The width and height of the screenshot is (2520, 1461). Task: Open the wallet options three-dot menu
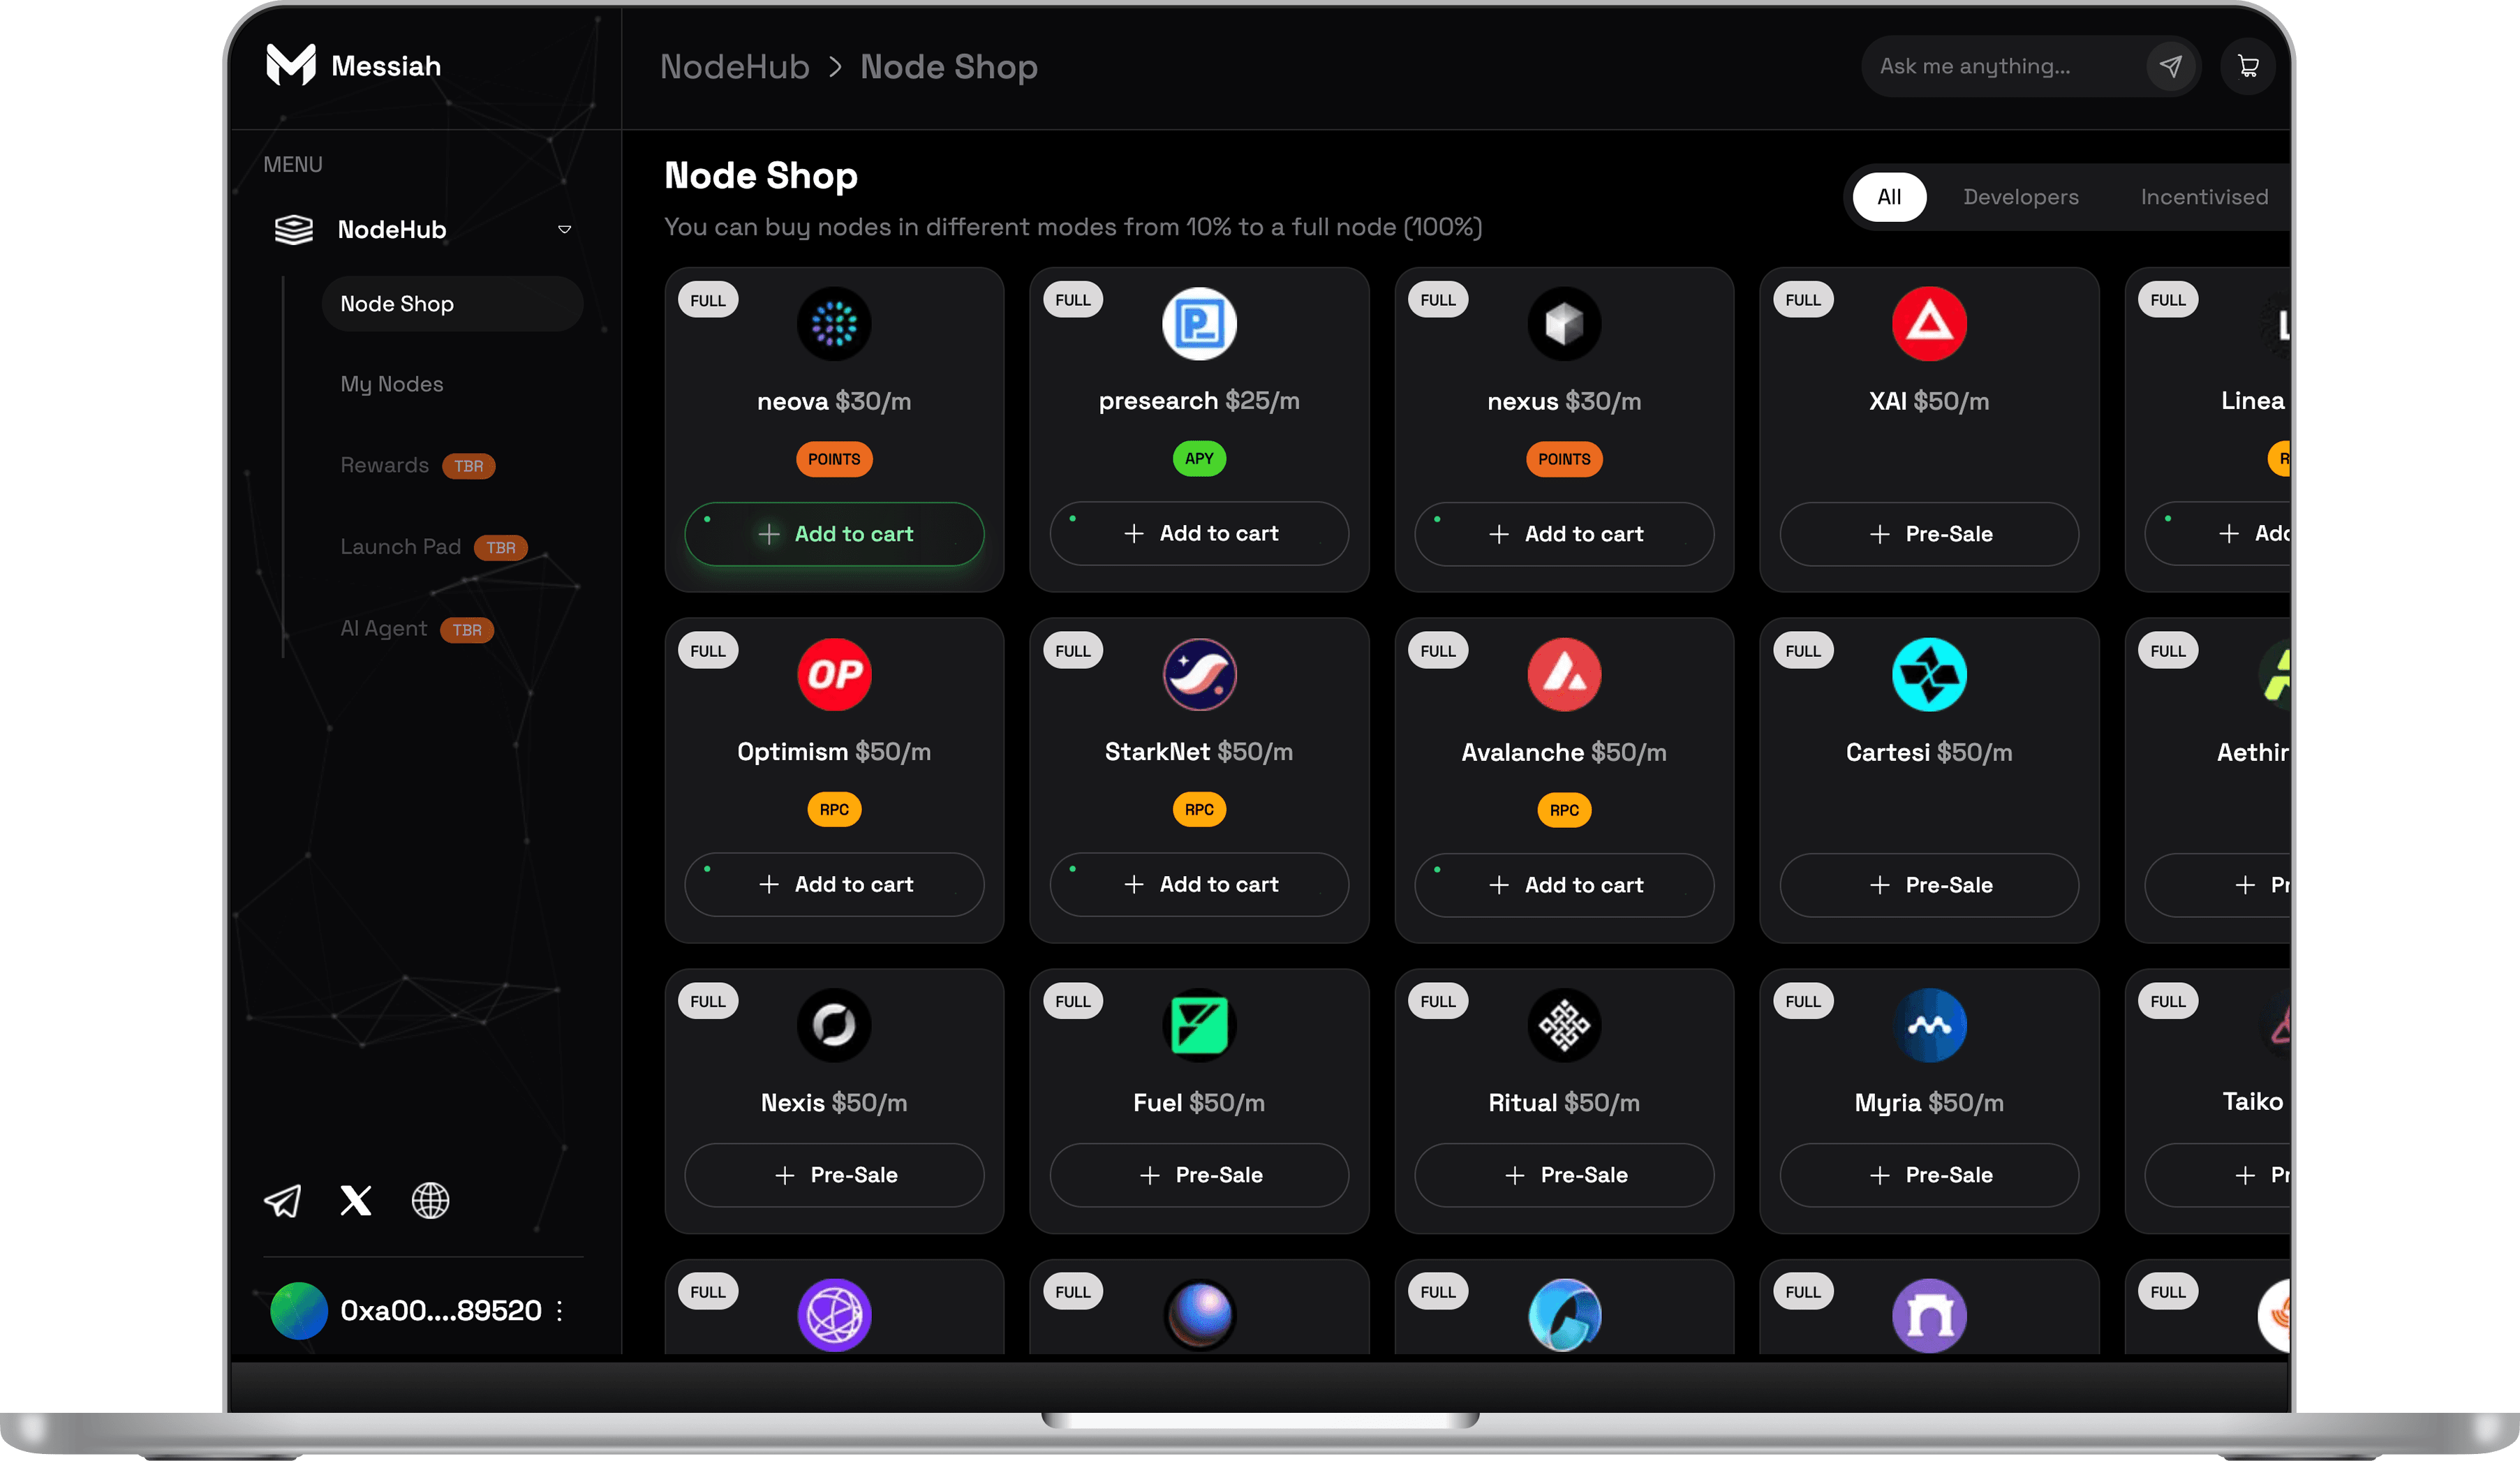560,1311
